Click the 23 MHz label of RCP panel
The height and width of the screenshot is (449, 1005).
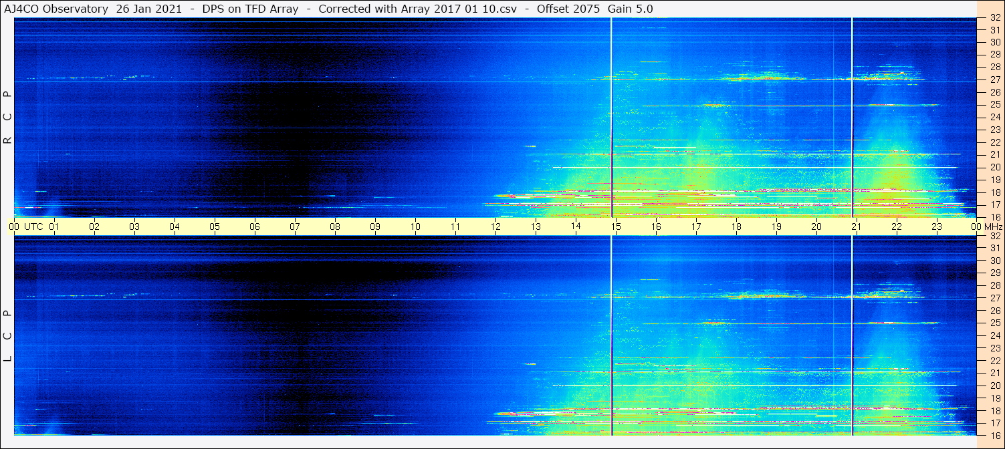coord(994,130)
